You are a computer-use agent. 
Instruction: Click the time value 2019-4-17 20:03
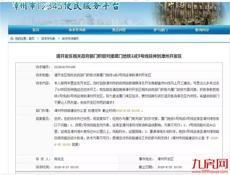(x=66, y=167)
